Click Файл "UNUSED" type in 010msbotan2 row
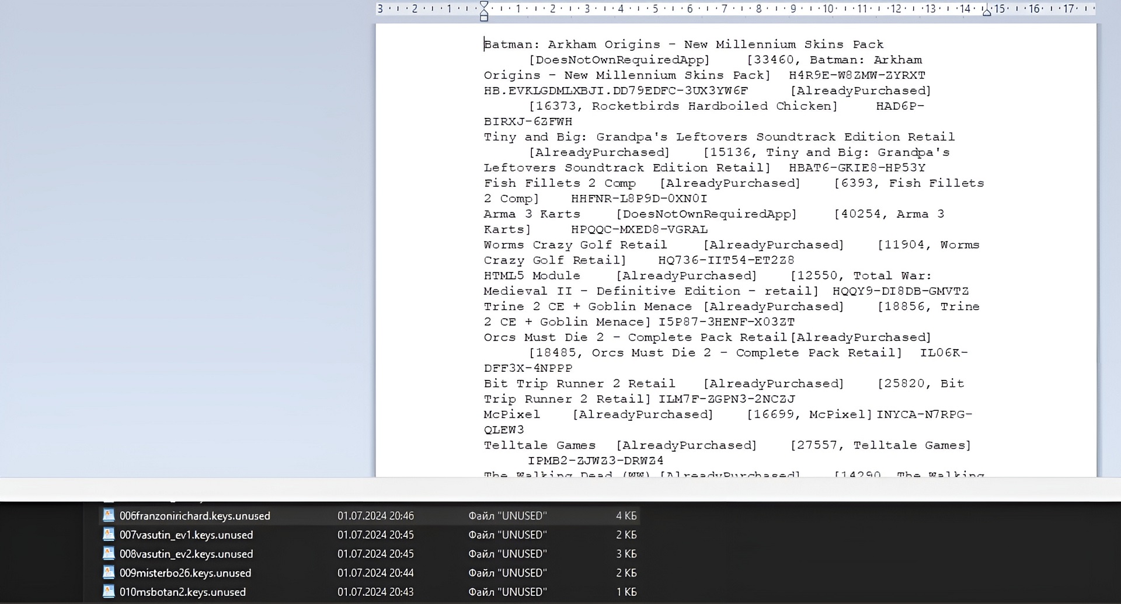Image resolution: width=1121 pixels, height=604 pixels. click(507, 592)
